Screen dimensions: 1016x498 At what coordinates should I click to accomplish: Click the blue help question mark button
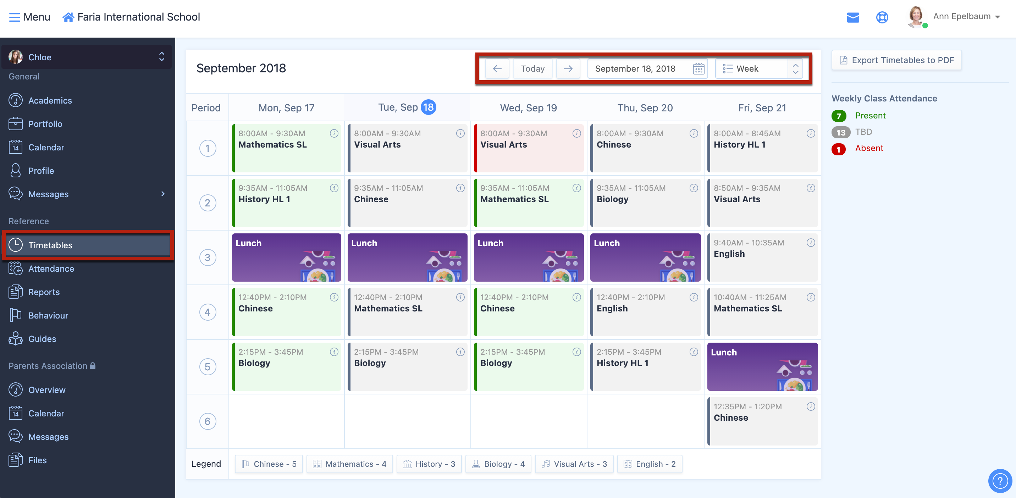coord(1000,481)
